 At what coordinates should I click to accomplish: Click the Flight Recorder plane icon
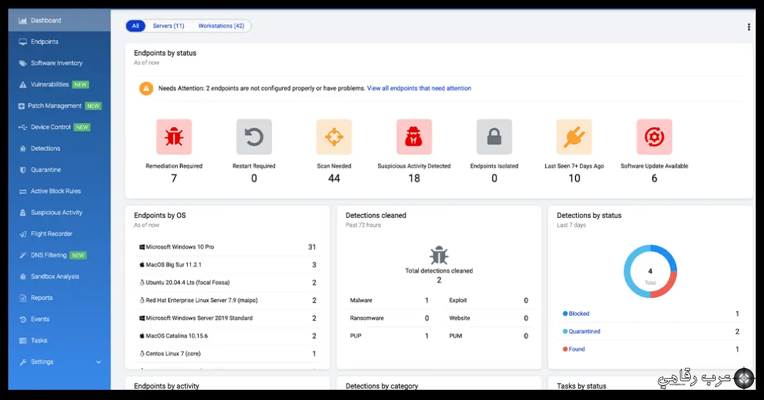click(23, 234)
